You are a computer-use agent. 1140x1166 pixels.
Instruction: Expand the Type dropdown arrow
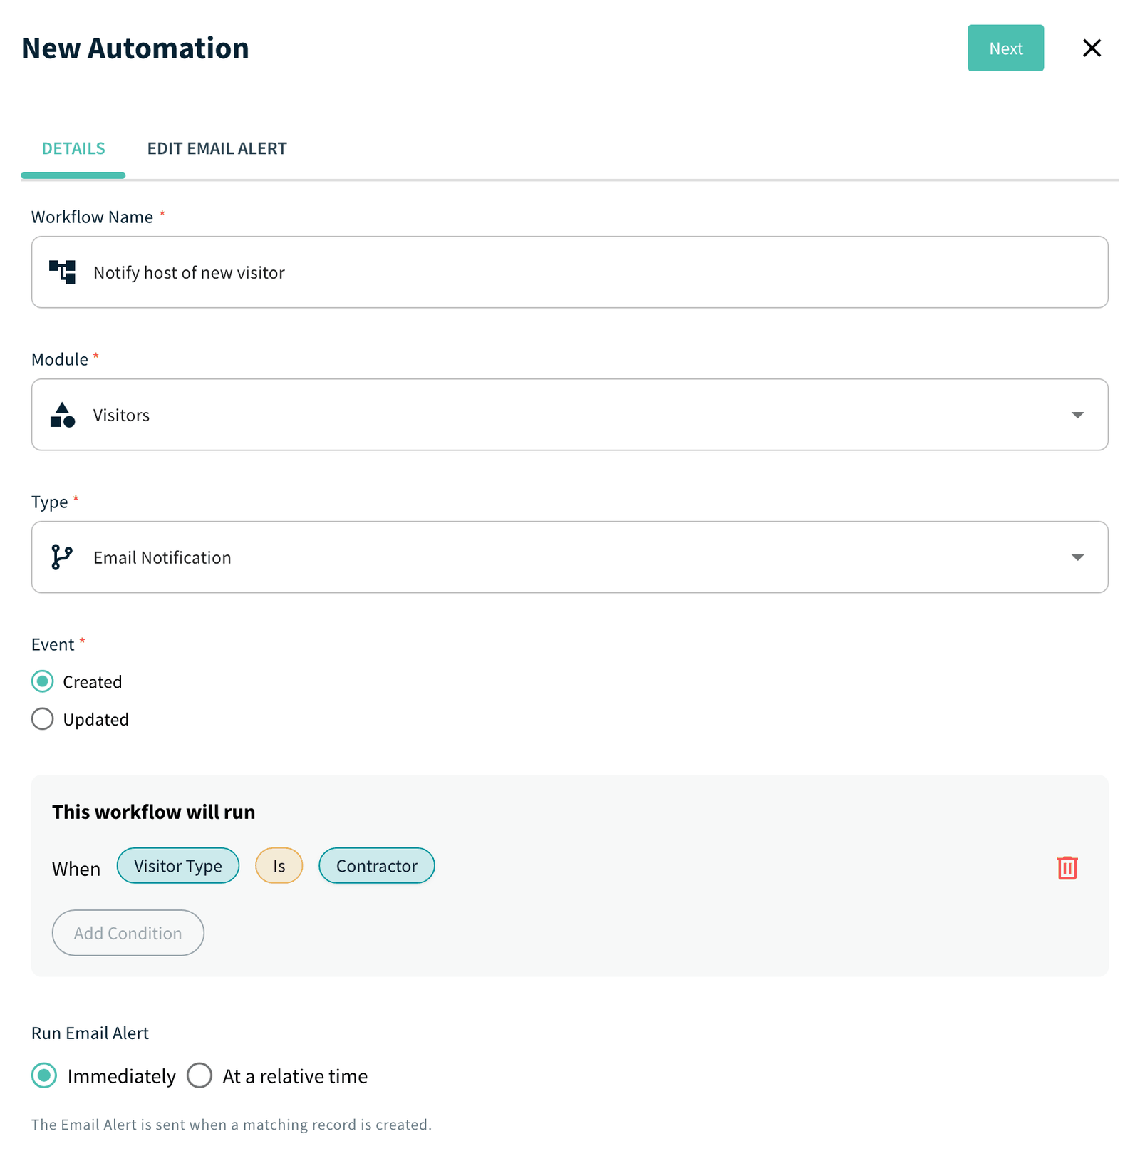1077,557
